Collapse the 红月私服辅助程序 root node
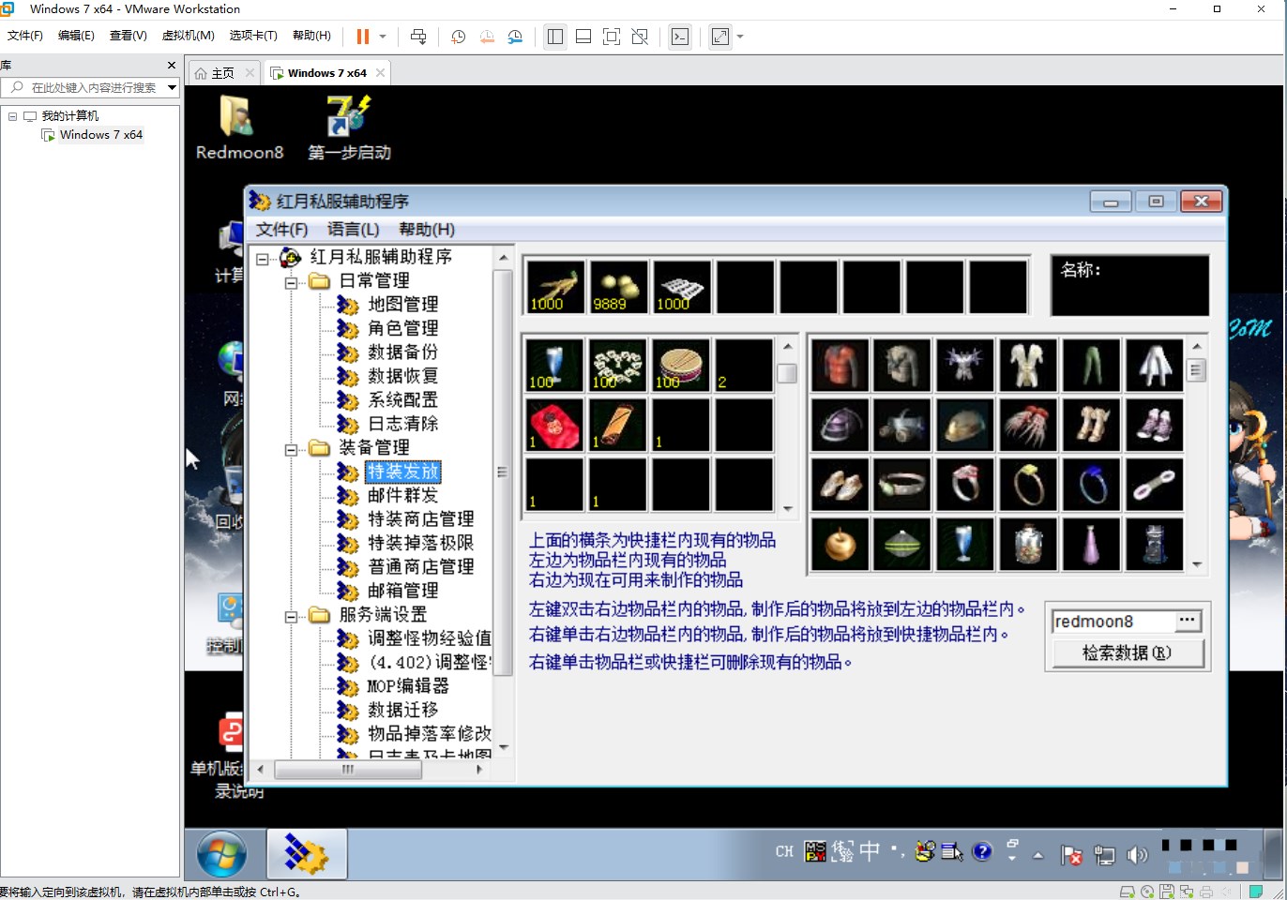 tap(262, 259)
